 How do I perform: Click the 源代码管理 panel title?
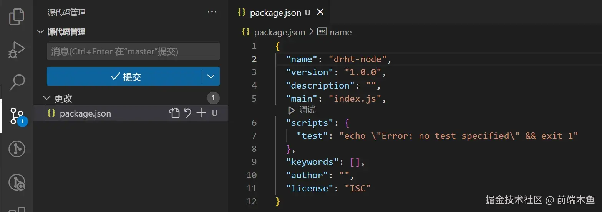pyautogui.click(x=66, y=12)
